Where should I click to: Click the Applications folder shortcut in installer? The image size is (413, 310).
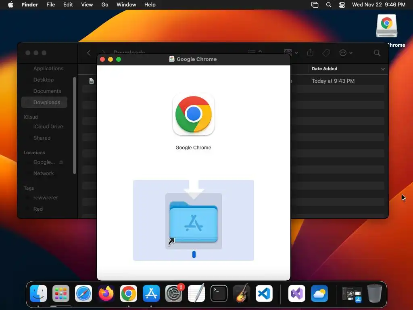(x=194, y=222)
